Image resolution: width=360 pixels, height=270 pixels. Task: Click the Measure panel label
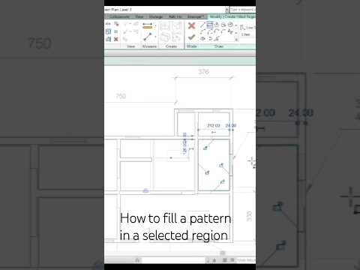pos(149,46)
